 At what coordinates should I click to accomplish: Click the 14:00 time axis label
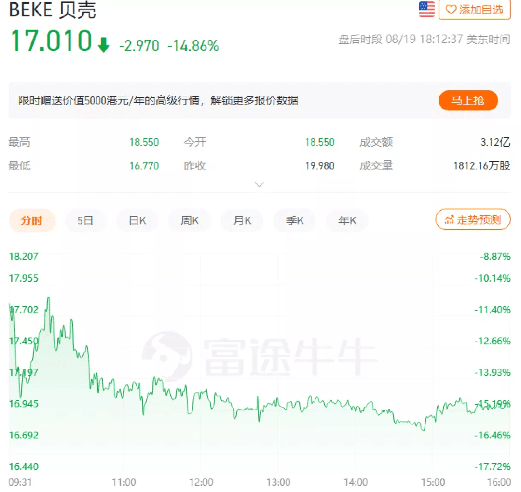coord(356,482)
